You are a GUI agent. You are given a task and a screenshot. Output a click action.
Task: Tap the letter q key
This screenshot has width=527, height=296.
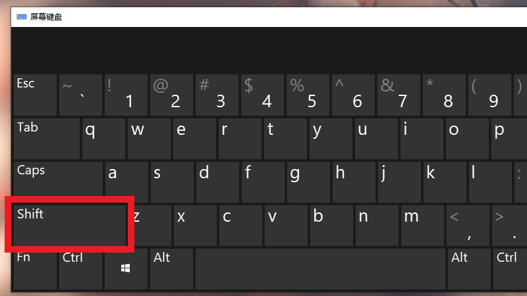pyautogui.click(x=103, y=139)
